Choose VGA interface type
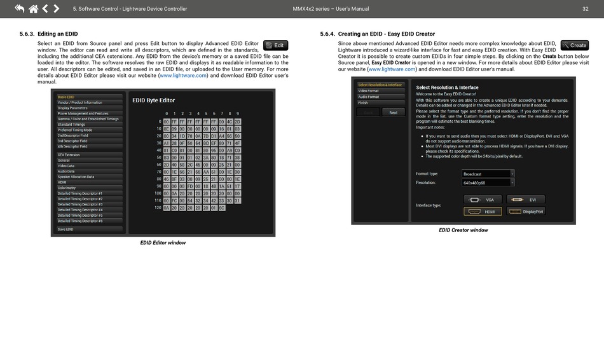The width and height of the screenshot is (604, 339). pyautogui.click(x=483, y=200)
